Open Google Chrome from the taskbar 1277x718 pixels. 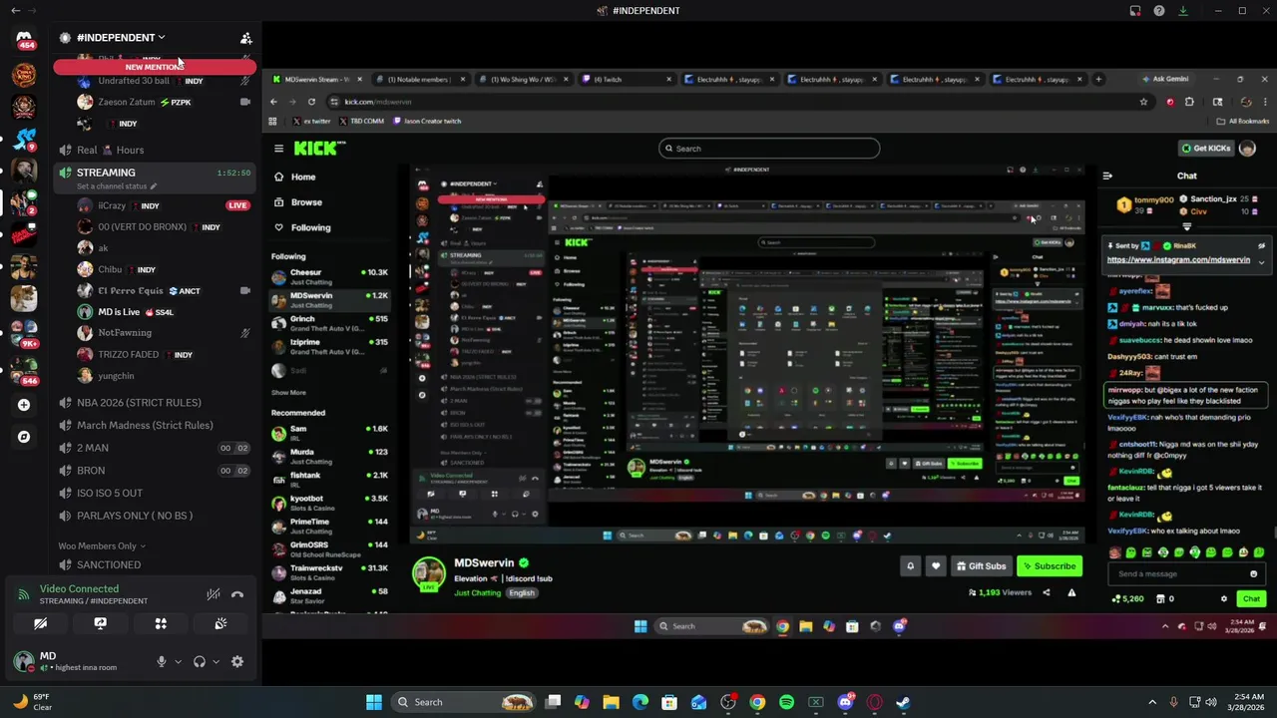pyautogui.click(x=758, y=702)
